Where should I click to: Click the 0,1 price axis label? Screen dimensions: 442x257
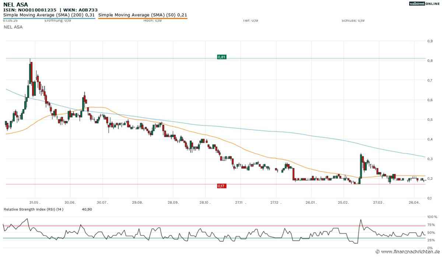[430, 198]
